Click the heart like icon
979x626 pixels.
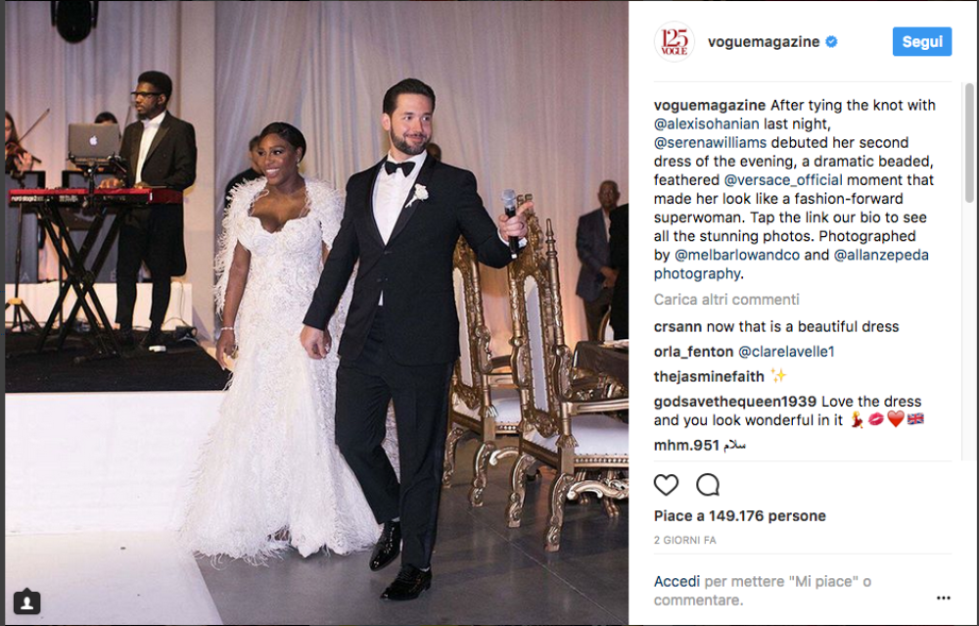click(x=666, y=485)
